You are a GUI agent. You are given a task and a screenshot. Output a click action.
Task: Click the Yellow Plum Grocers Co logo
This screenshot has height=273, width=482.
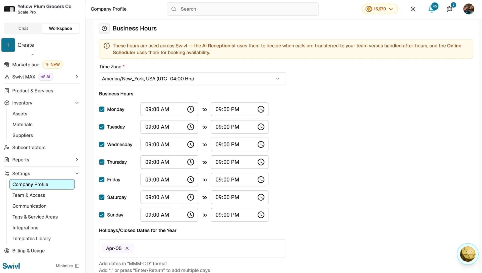click(x=9, y=9)
